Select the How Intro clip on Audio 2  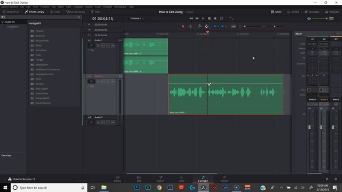click(x=226, y=94)
